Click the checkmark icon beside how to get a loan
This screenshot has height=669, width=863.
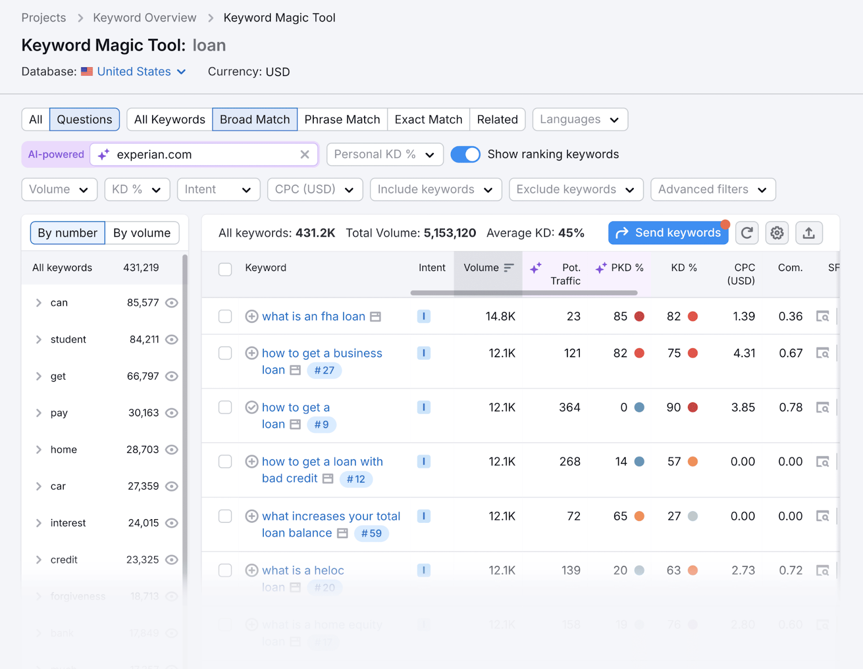click(251, 407)
